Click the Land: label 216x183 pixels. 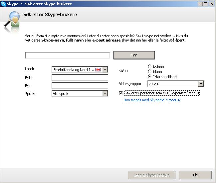click(x=30, y=69)
